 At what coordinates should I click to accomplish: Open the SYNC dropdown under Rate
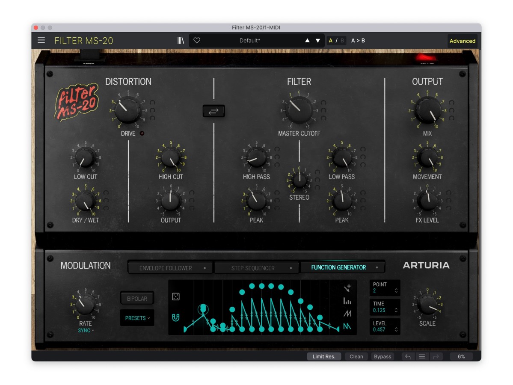coord(86,330)
